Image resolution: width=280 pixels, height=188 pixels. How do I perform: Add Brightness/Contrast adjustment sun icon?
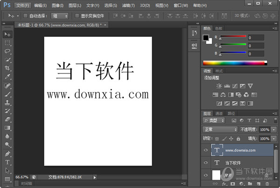click(x=219, y=86)
